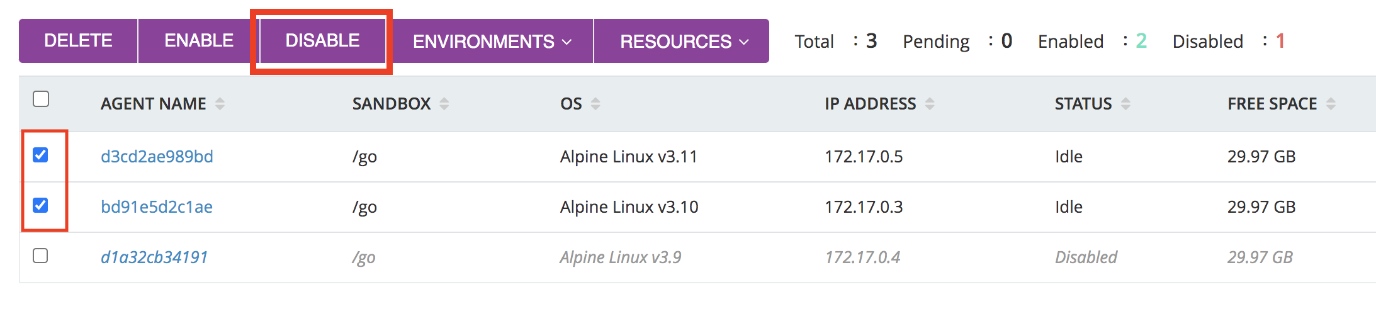Click the ENABLE button
The height and width of the screenshot is (316, 1376).
[199, 41]
